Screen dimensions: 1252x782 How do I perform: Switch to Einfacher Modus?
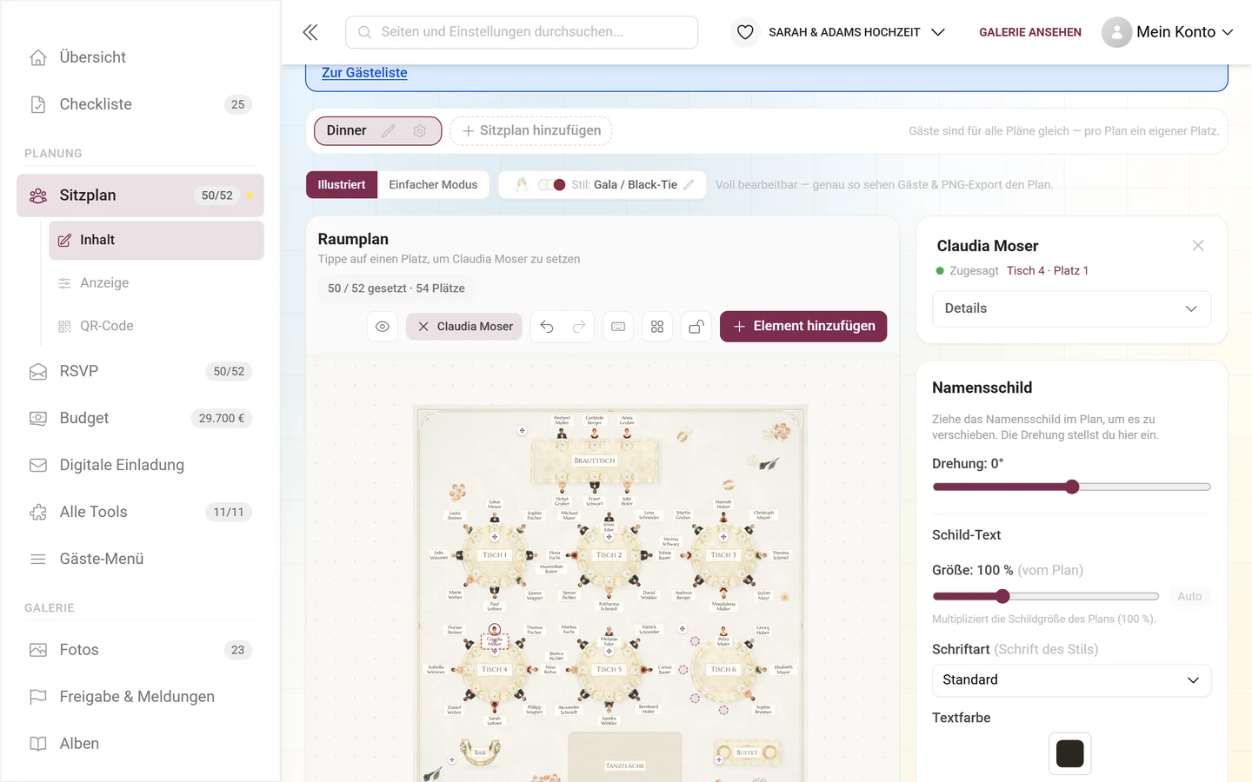(x=433, y=184)
